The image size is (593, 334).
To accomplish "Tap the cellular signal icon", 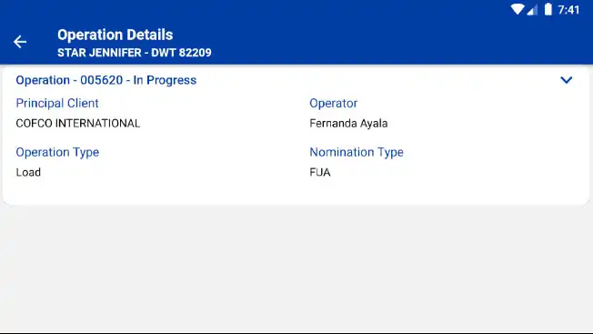I will click(x=532, y=9).
